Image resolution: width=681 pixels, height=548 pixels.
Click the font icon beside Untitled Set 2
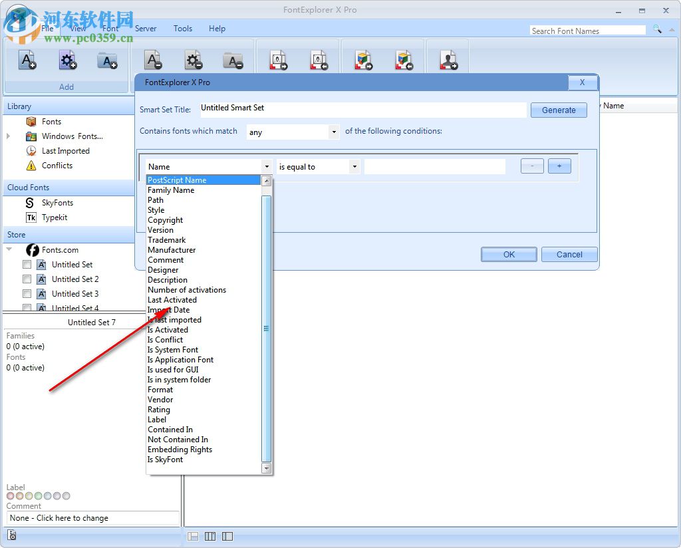pos(41,279)
